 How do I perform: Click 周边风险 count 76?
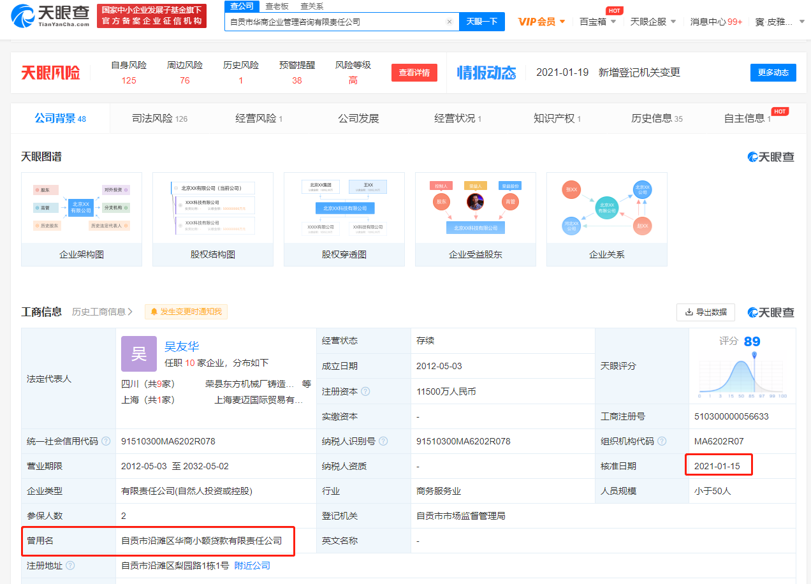pyautogui.click(x=185, y=80)
